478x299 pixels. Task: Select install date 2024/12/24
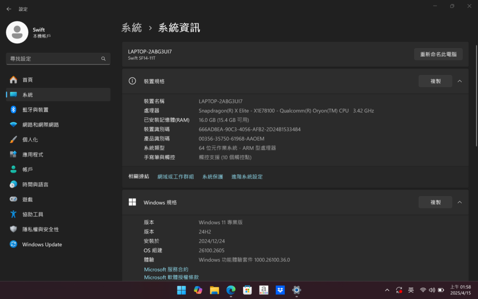pos(212,241)
